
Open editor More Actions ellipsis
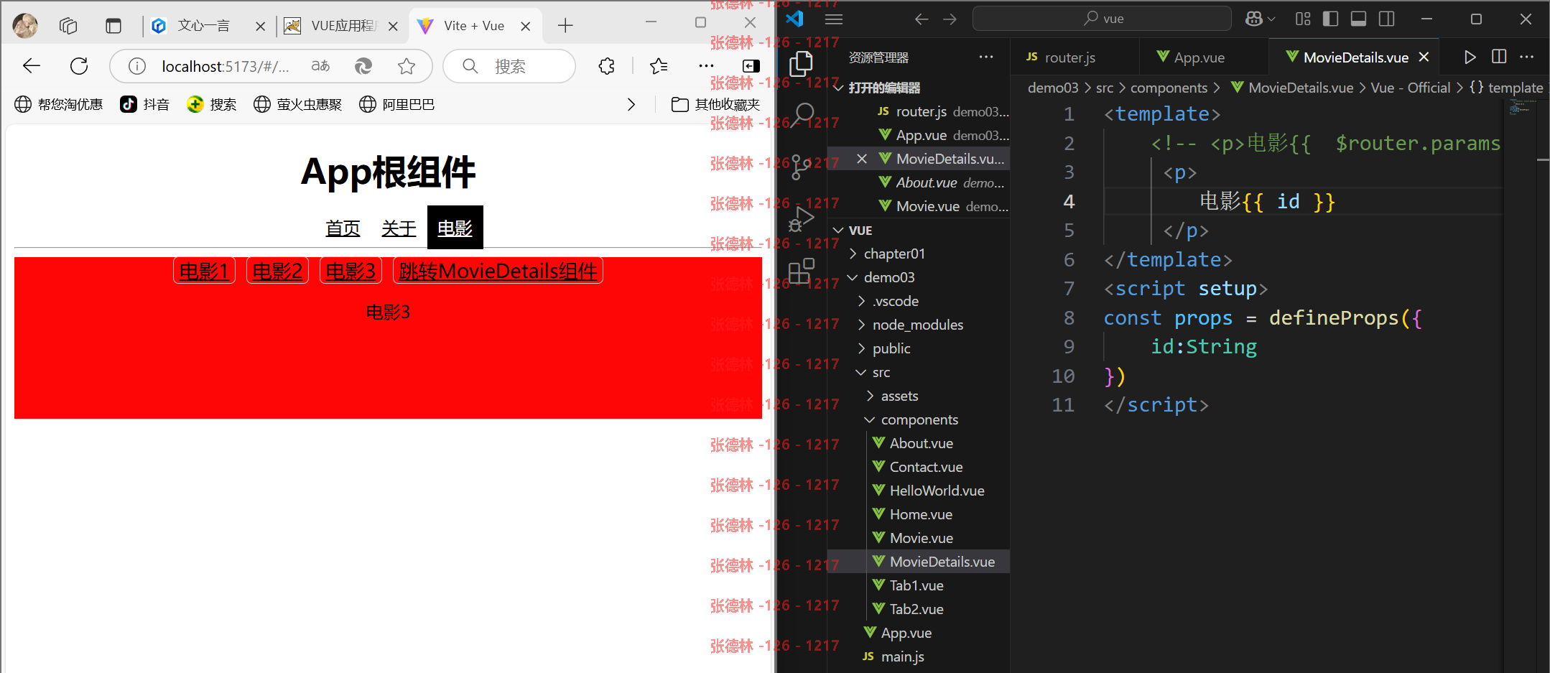[1527, 57]
